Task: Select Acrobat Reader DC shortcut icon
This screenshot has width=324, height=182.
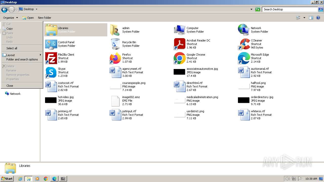Action: (180, 44)
